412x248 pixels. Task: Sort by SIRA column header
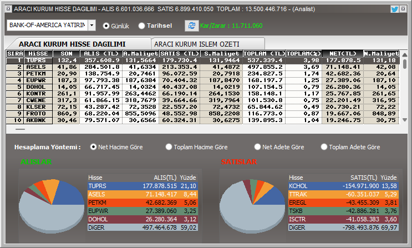coord(15,54)
